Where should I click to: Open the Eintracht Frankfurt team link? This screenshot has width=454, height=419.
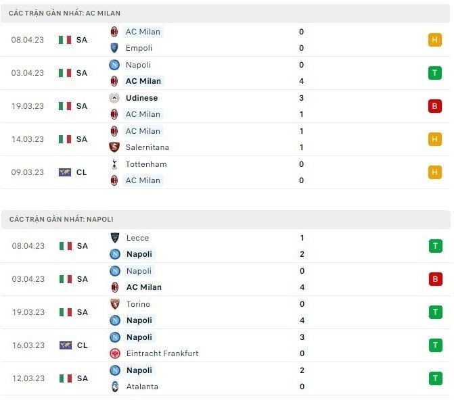coord(162,353)
